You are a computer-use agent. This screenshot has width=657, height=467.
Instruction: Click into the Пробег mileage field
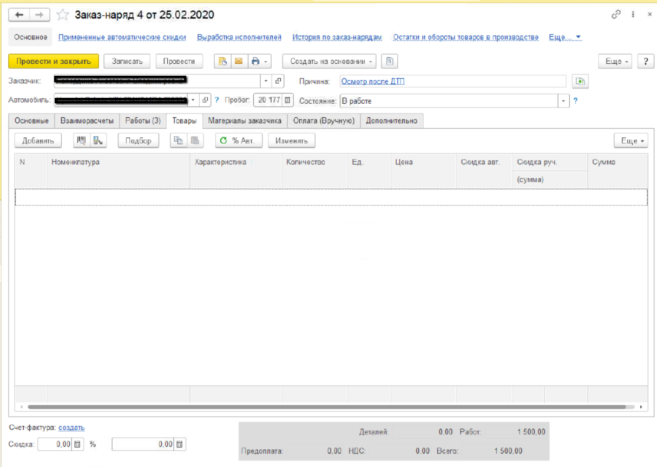pos(268,100)
